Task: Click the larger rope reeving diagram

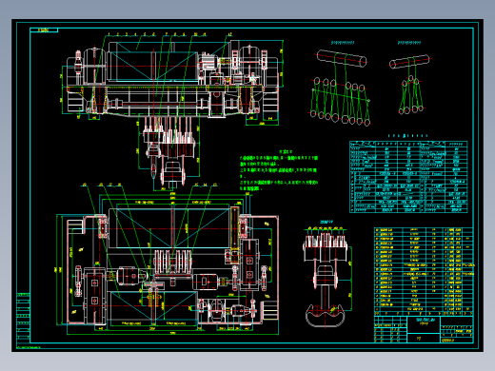Action: coord(340,88)
